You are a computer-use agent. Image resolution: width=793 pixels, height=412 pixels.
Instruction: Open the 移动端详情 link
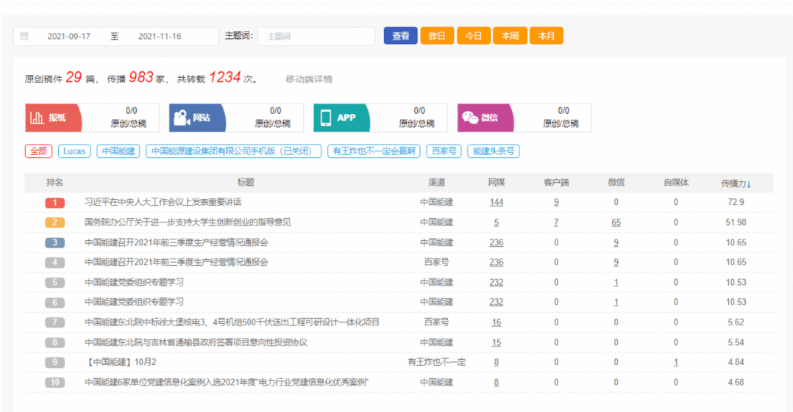tap(309, 79)
